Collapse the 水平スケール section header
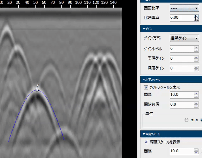 [x=171, y=80]
